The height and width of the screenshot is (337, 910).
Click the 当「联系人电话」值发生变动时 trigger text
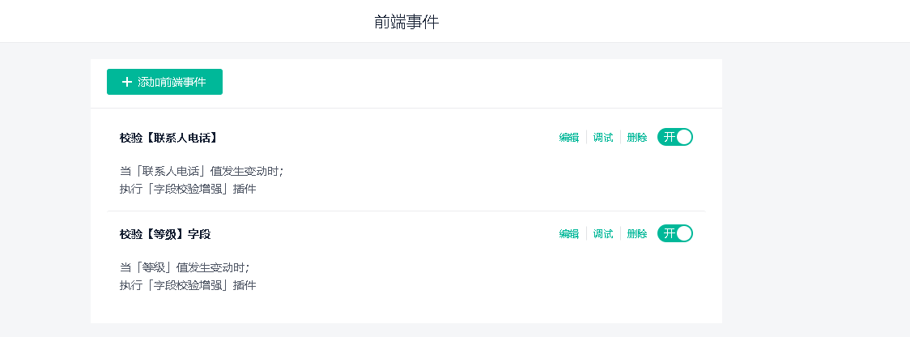click(x=202, y=171)
